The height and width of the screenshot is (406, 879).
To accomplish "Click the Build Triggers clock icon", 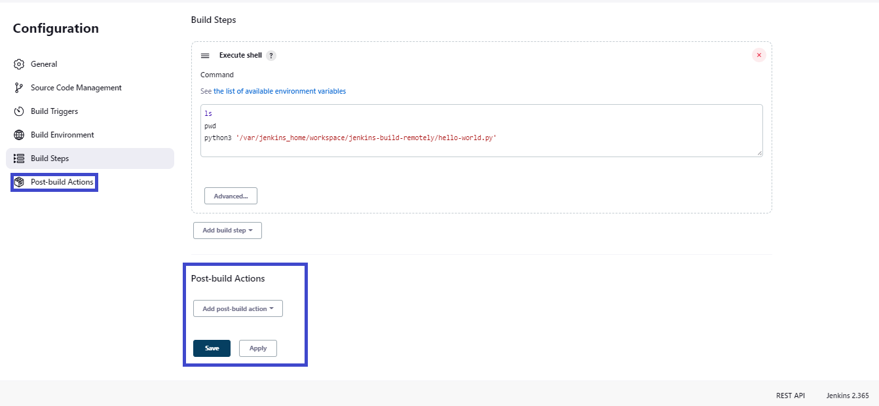I will pyautogui.click(x=19, y=111).
